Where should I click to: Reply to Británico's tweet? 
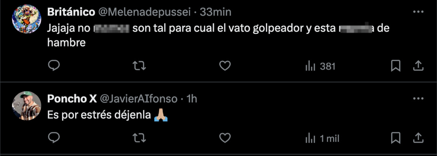tap(54, 66)
